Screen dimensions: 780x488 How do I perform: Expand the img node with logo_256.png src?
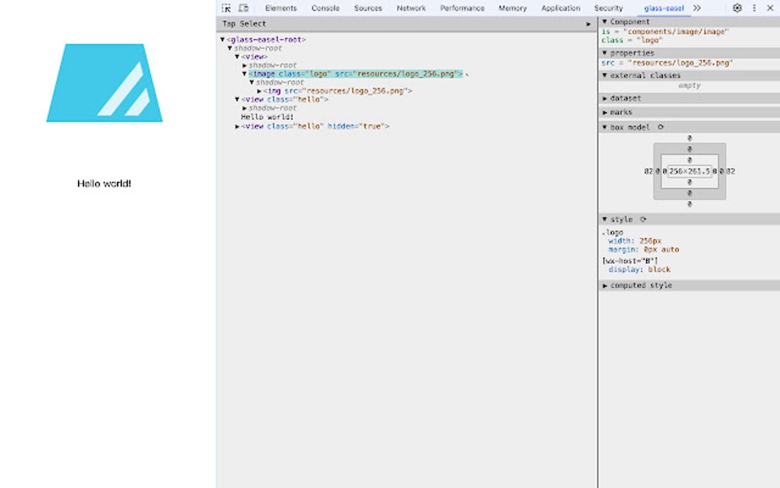[x=260, y=91]
